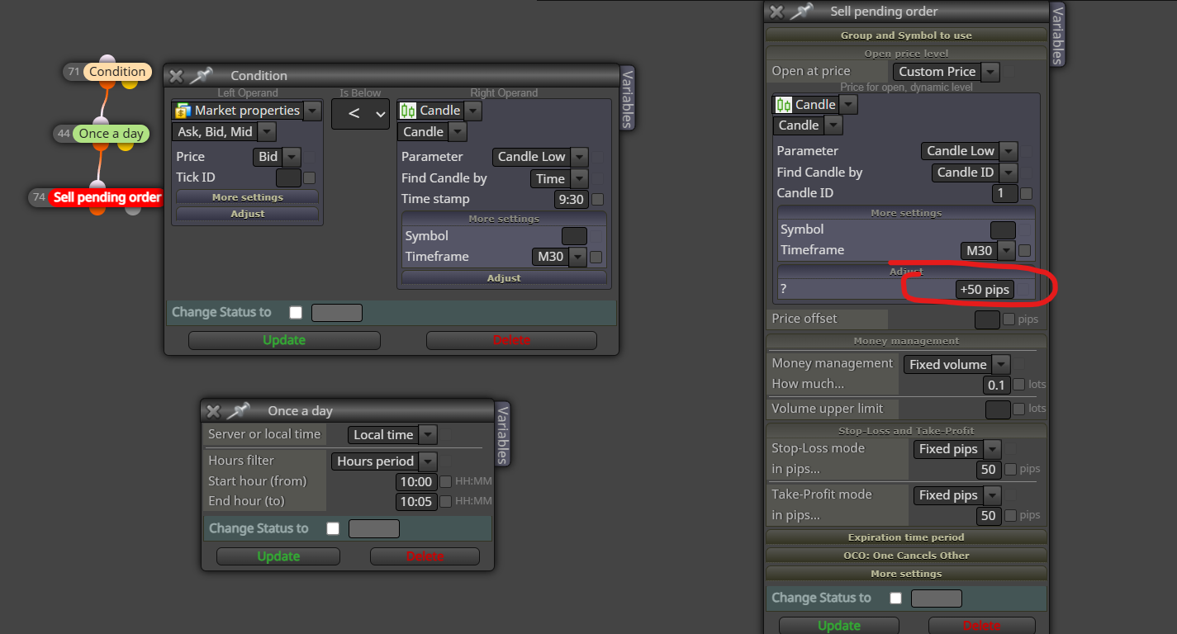Toggle the Time stamp checkbox

597,199
